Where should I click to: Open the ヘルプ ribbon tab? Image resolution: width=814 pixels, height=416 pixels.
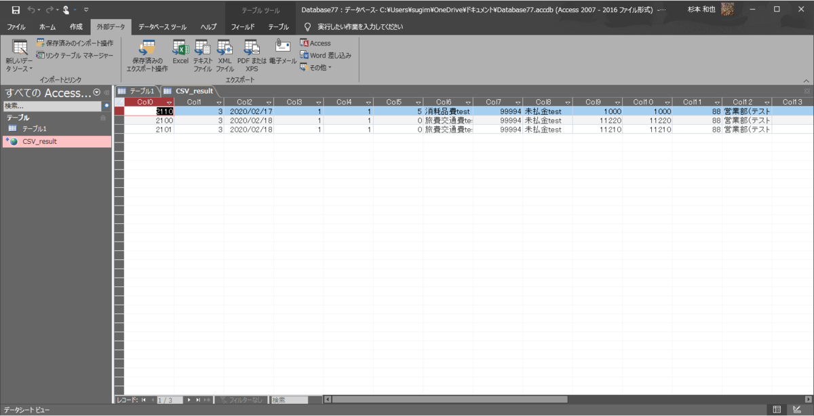[209, 27]
